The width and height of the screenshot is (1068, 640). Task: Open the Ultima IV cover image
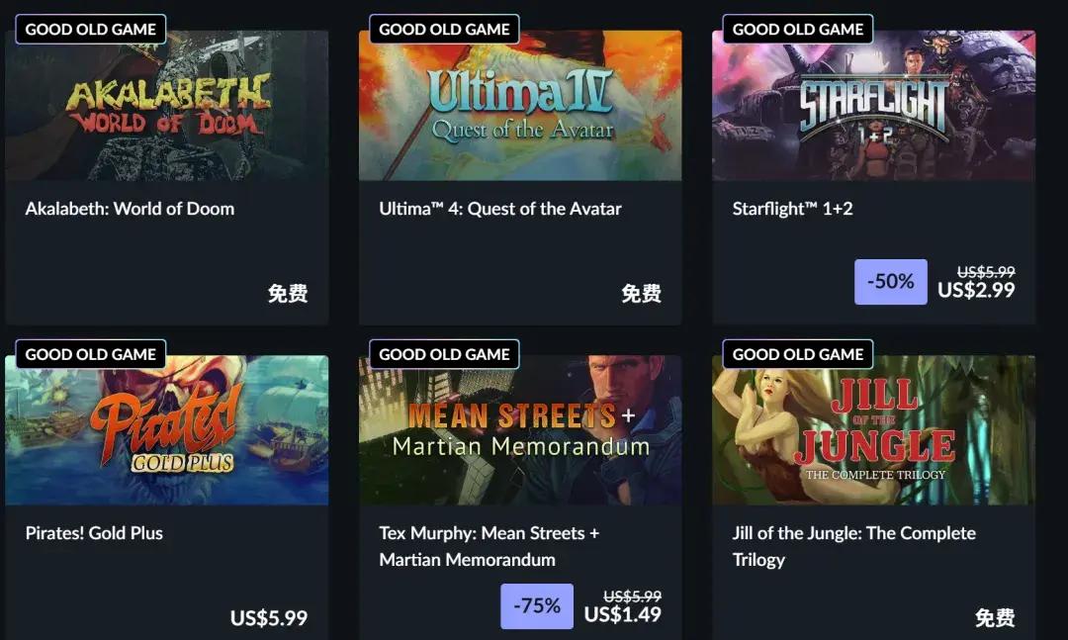[520, 106]
